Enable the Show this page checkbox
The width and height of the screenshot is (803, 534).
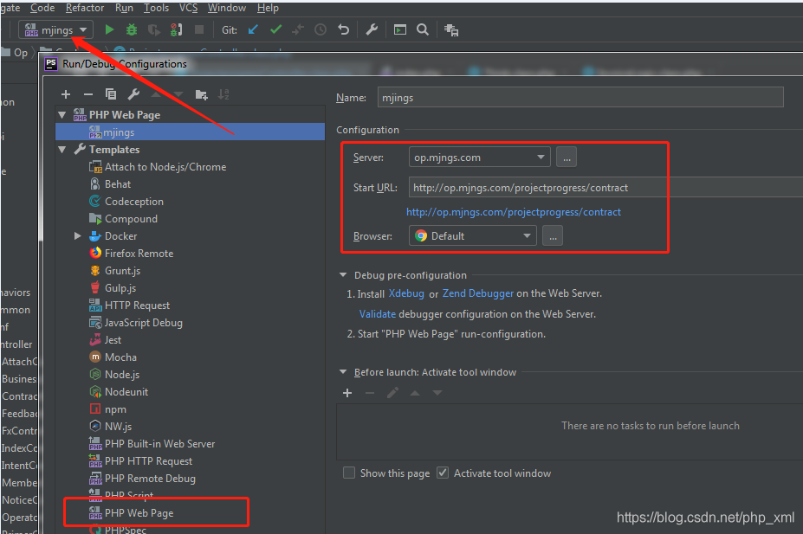[349, 473]
